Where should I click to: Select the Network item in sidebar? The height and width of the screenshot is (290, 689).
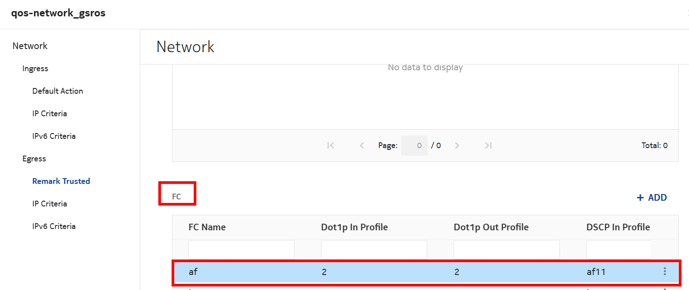pyautogui.click(x=30, y=46)
